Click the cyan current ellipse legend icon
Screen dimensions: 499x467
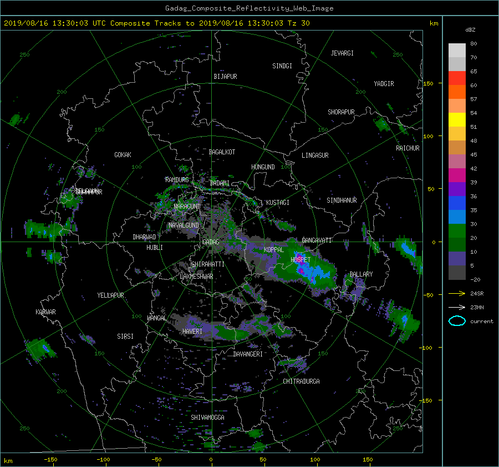[x=457, y=321]
